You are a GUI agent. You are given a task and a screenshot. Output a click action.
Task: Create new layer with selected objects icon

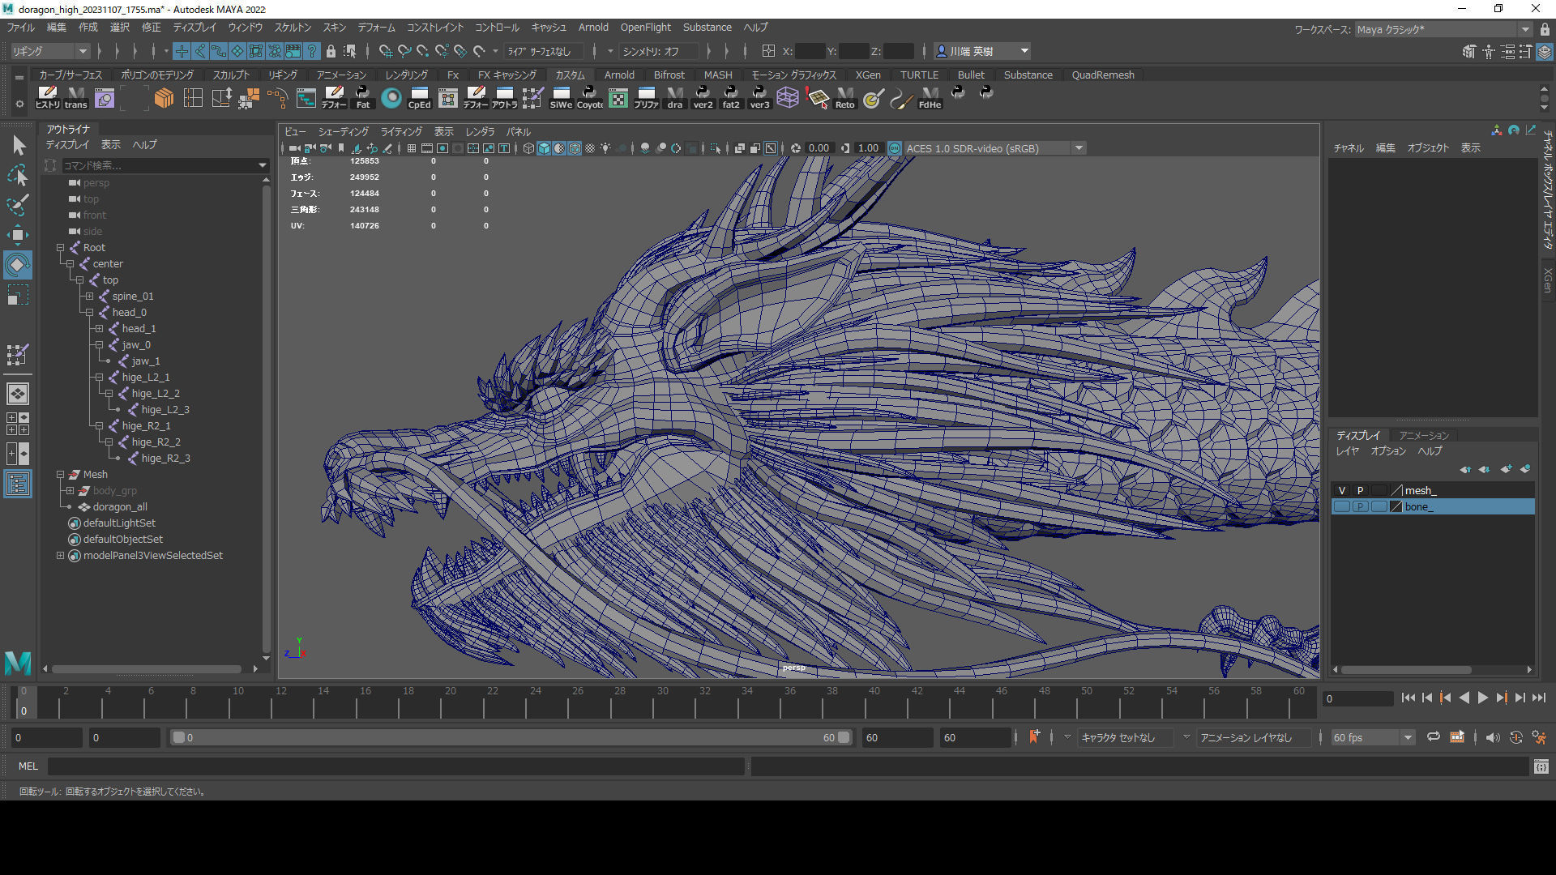click(x=1525, y=469)
